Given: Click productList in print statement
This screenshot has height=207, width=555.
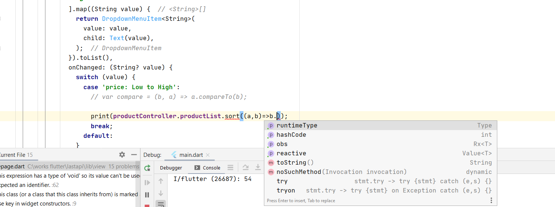Looking at the screenshot, I should coord(200,116).
